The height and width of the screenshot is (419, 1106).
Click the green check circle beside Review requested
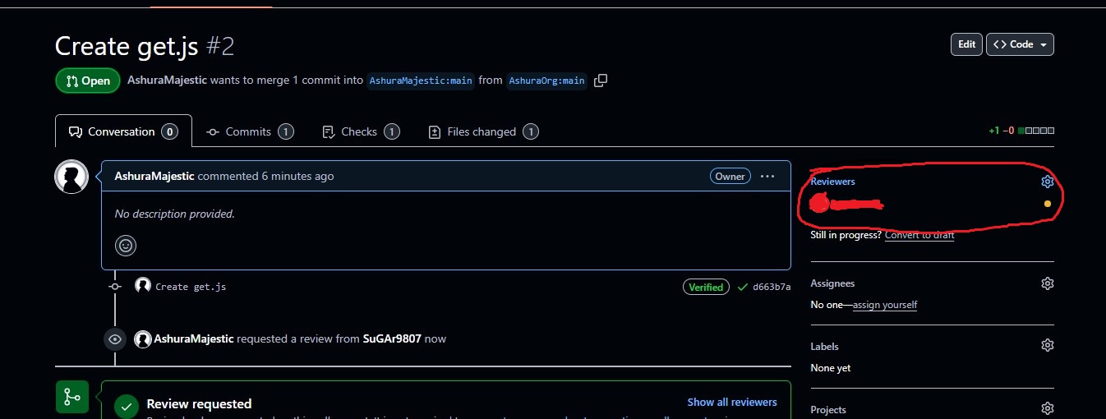pos(126,405)
